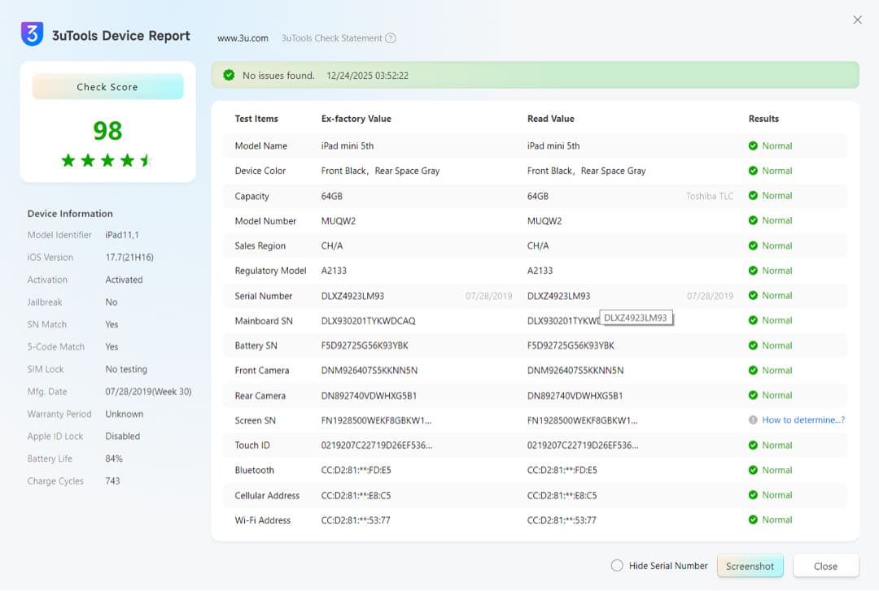
Task: Click the Toshiba TLC label in Capacity row
Action: click(x=709, y=196)
